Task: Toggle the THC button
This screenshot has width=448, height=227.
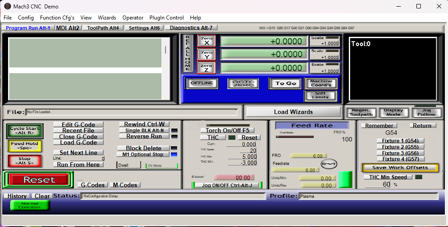Action: tap(213, 137)
